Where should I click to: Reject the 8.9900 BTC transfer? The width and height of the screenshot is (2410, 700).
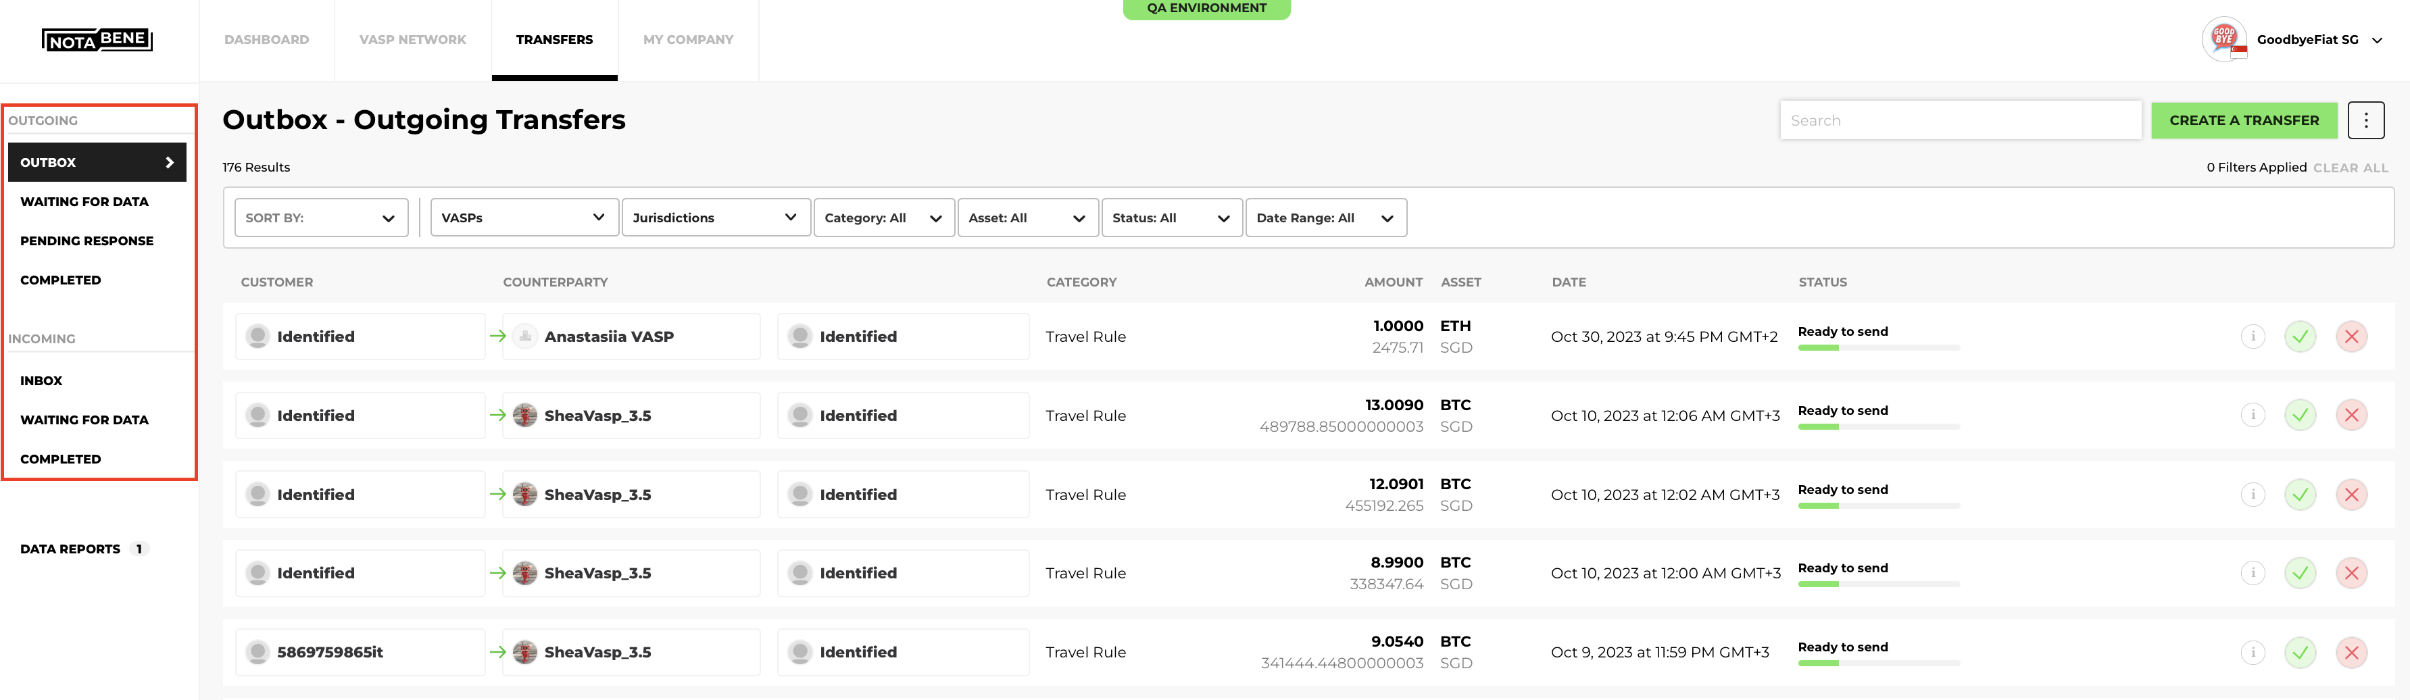(2351, 573)
